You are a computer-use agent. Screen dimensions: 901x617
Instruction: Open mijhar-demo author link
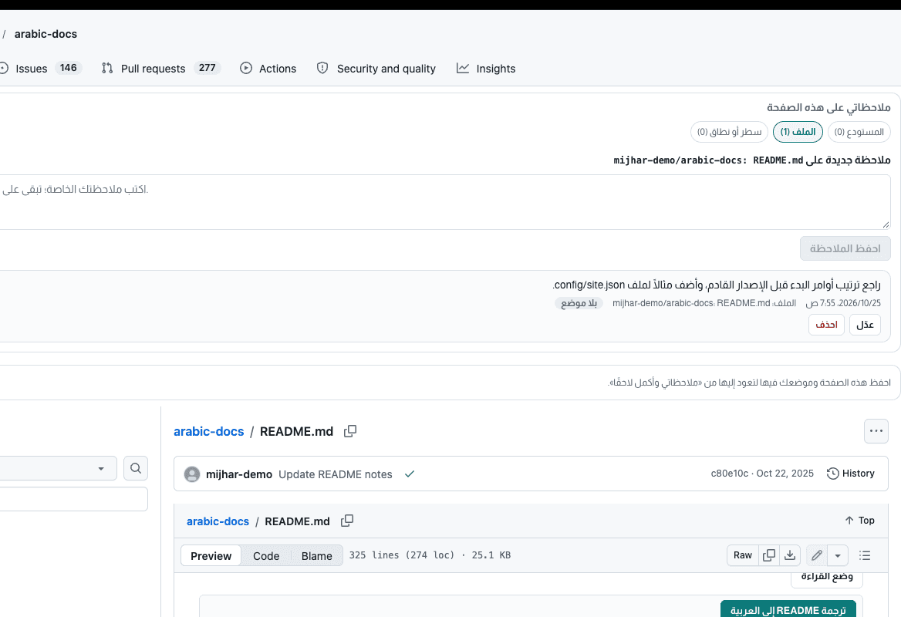point(239,474)
